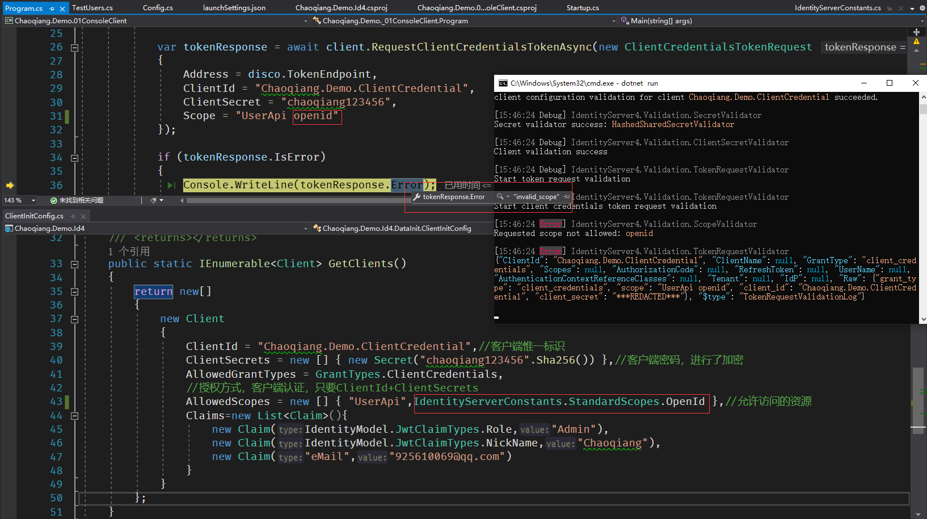This screenshot has width=927, height=519.
Task: Collapse the if block on line 34
Action: [74, 158]
